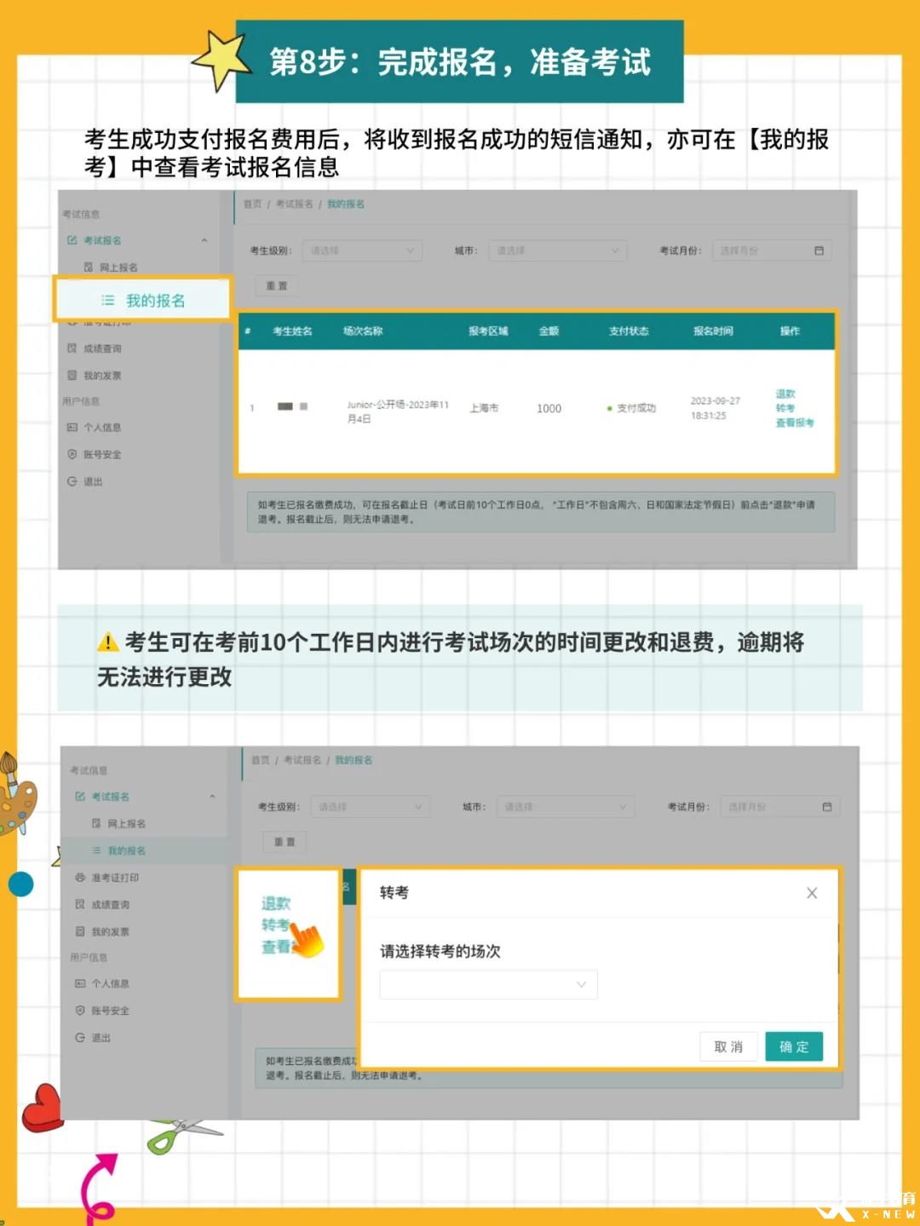920x1226 pixels.
Task: Click 重置 button in lower screenshot
Action: tap(285, 843)
